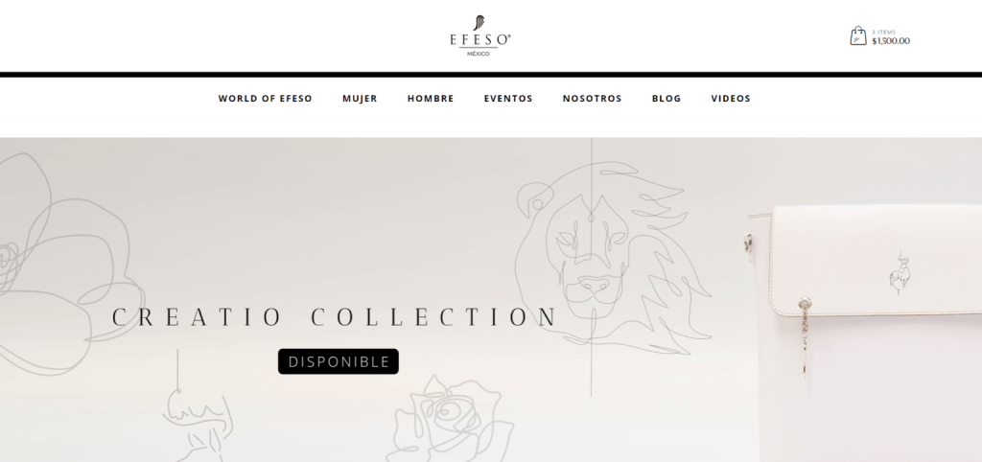Image resolution: width=982 pixels, height=462 pixels.
Task: Click the lion line drawing
Action: [x=611, y=257]
